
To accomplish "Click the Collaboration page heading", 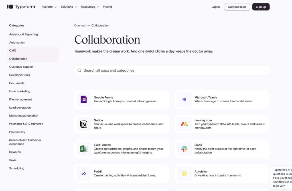I will tap(107, 40).
